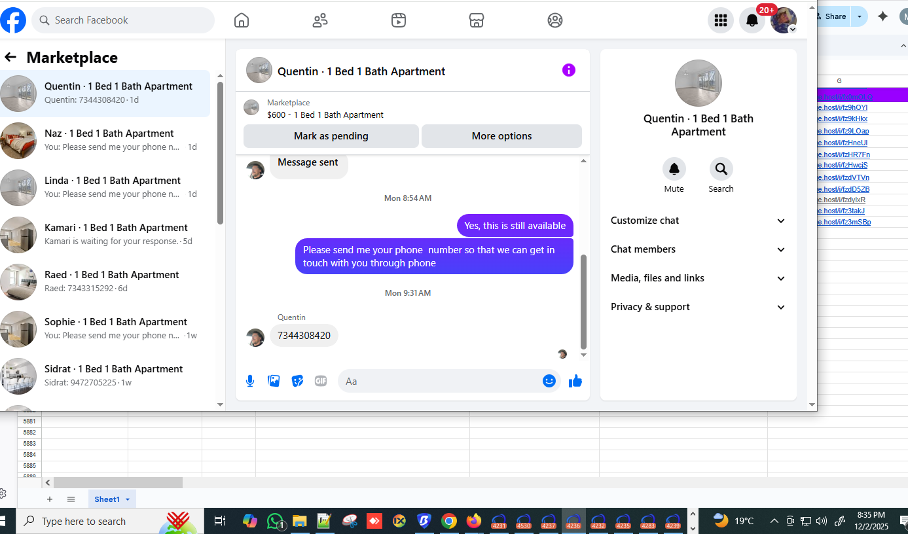Open the Facebook Home tab icon
The image size is (908, 534).
pos(242,20)
